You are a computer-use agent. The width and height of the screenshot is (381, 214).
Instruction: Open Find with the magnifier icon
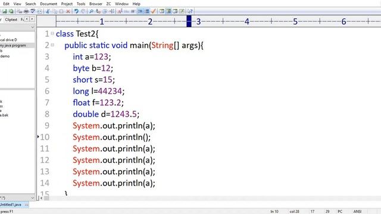pyautogui.click(x=91, y=11)
